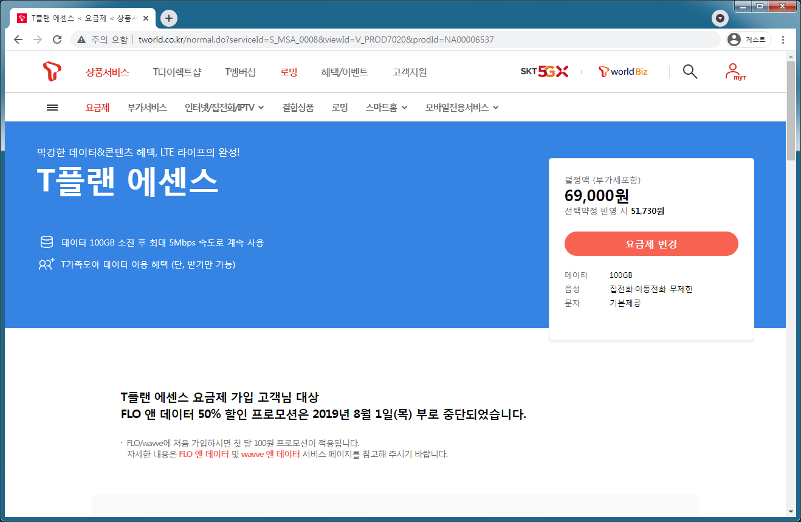Screen dimensions: 801x522
Task: Click 기본제공 value text
Action: [x=625, y=303]
